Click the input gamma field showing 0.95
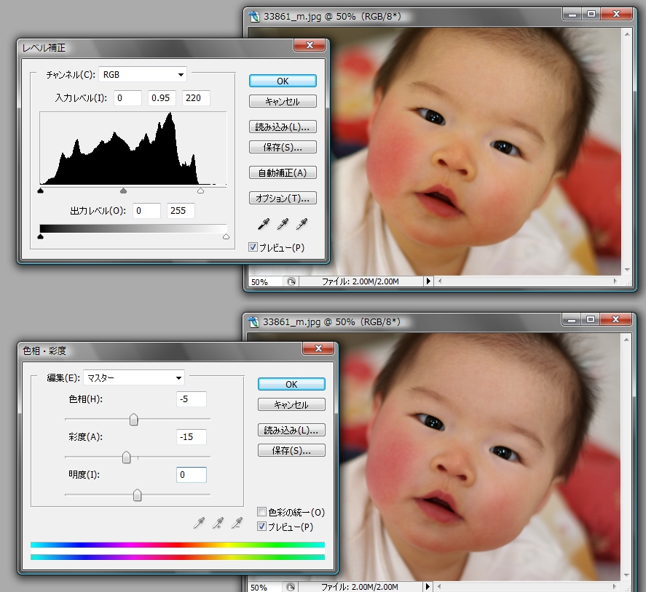Screen dimensions: 646x592 tap(162, 98)
